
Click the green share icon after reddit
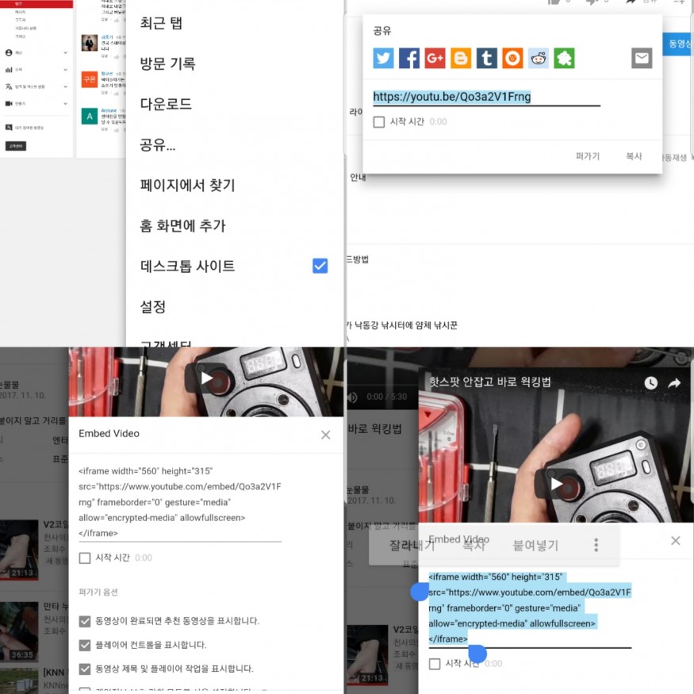564,59
